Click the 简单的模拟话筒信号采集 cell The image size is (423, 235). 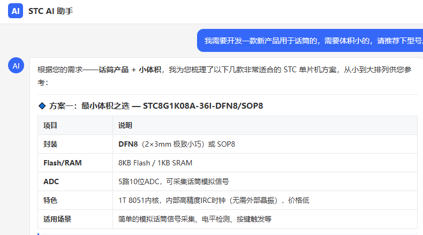265,219
